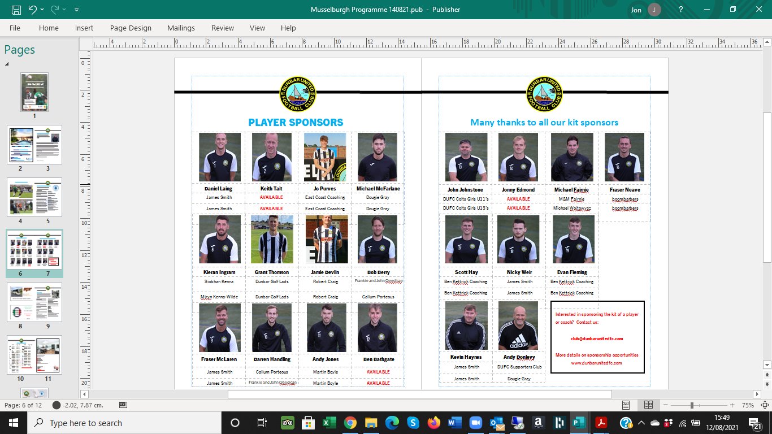Click the Page: 6 of 12 indicator
Viewport: 772px width, 434px height.
(23, 405)
